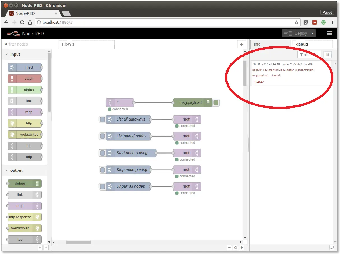
Task: Click the palette vertical scrollbar thumb
Action: [49, 83]
